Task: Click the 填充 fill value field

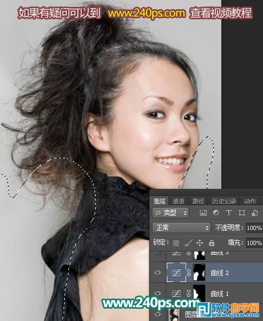Action: tap(254, 243)
